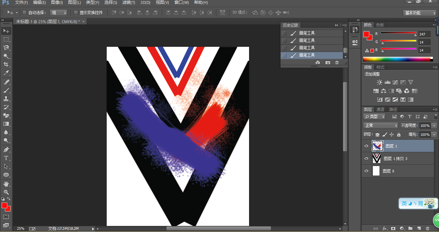Open the 图层(L) menu
Viewport: 439px width, 232px height.
point(75,3)
